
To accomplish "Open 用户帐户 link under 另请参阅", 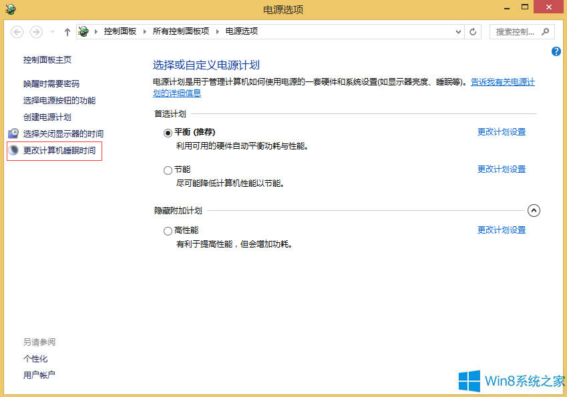I will click(39, 375).
